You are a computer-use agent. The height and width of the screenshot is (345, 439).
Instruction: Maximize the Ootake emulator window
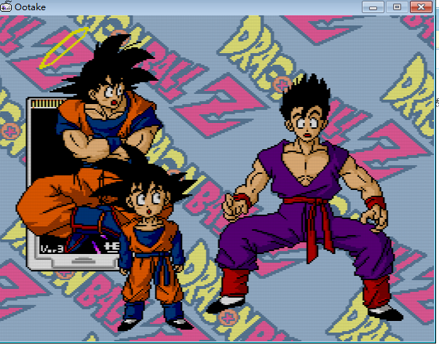397,7
